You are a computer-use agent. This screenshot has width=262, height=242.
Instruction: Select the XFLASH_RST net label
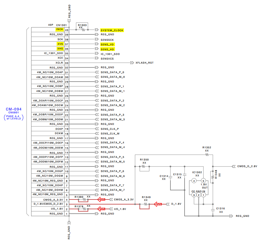[x=144, y=63]
